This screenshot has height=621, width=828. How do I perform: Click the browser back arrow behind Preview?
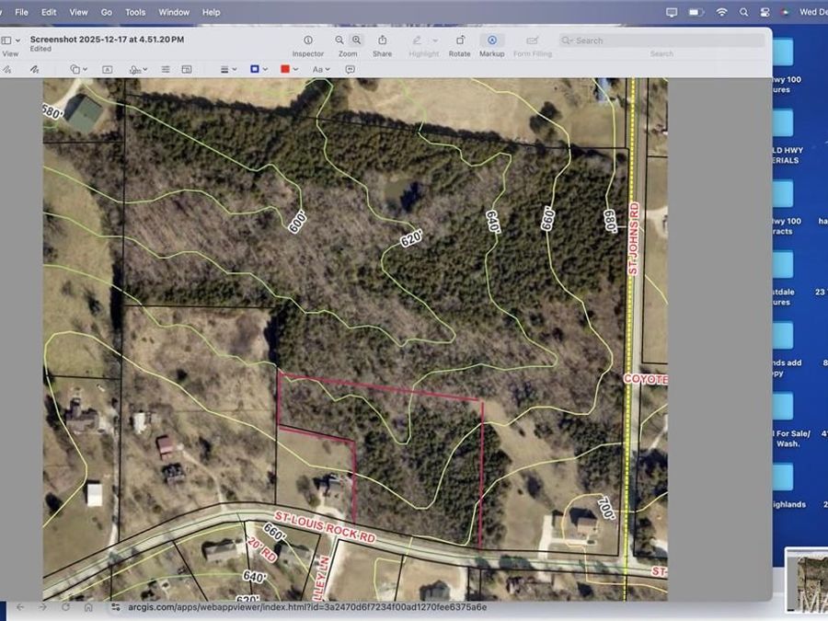[20, 607]
